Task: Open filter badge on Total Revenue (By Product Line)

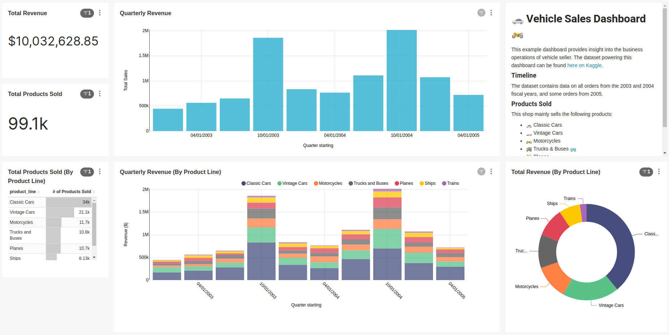Action: (x=646, y=172)
